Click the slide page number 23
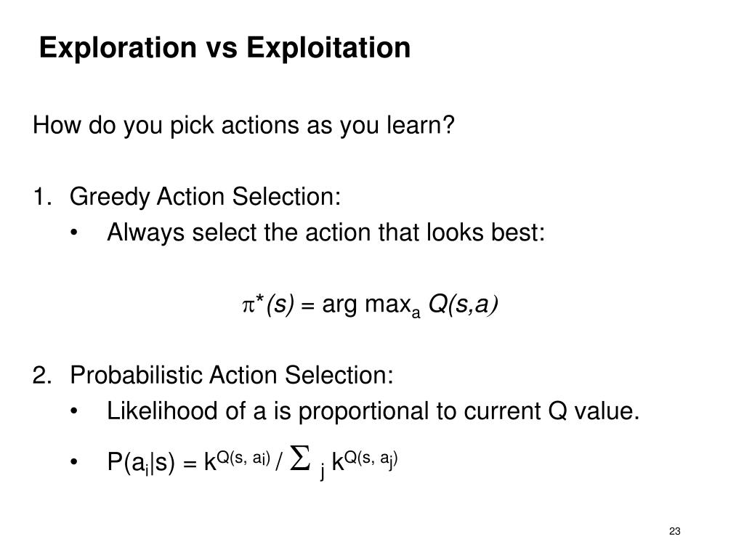Viewport: 744px width, 558px height. 675,531
